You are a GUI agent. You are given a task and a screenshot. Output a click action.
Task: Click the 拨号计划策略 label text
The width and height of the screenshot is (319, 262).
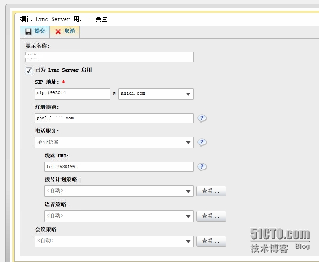[62, 179]
